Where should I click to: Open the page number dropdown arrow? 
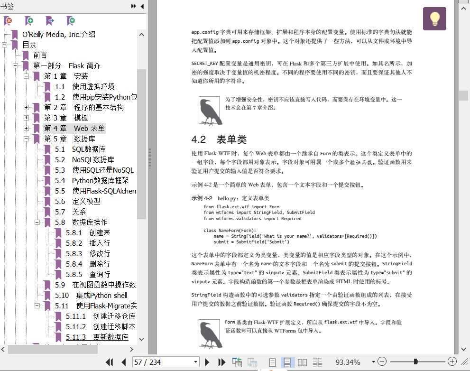coord(195,362)
